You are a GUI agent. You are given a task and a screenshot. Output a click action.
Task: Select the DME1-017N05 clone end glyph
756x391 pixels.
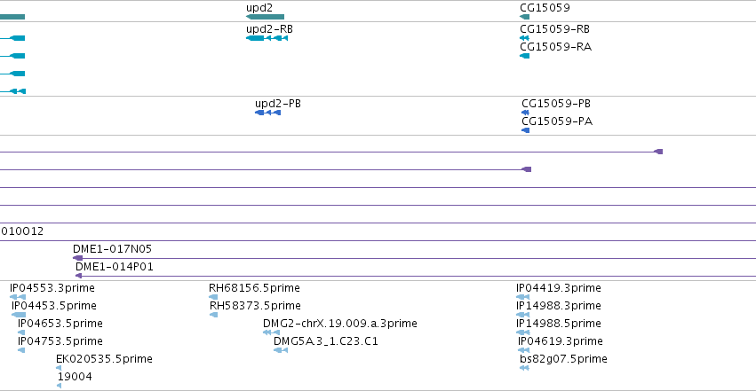[x=77, y=258]
